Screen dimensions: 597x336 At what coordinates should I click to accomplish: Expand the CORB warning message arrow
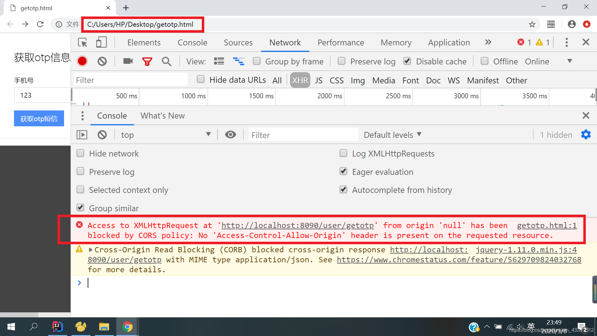[x=90, y=250]
